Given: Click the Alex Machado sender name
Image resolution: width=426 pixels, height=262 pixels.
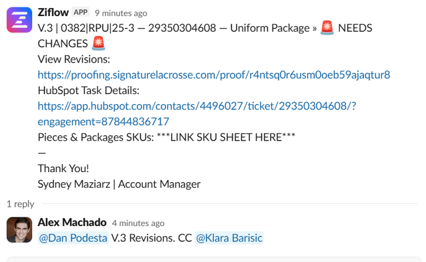Looking at the screenshot, I should 72,222.
